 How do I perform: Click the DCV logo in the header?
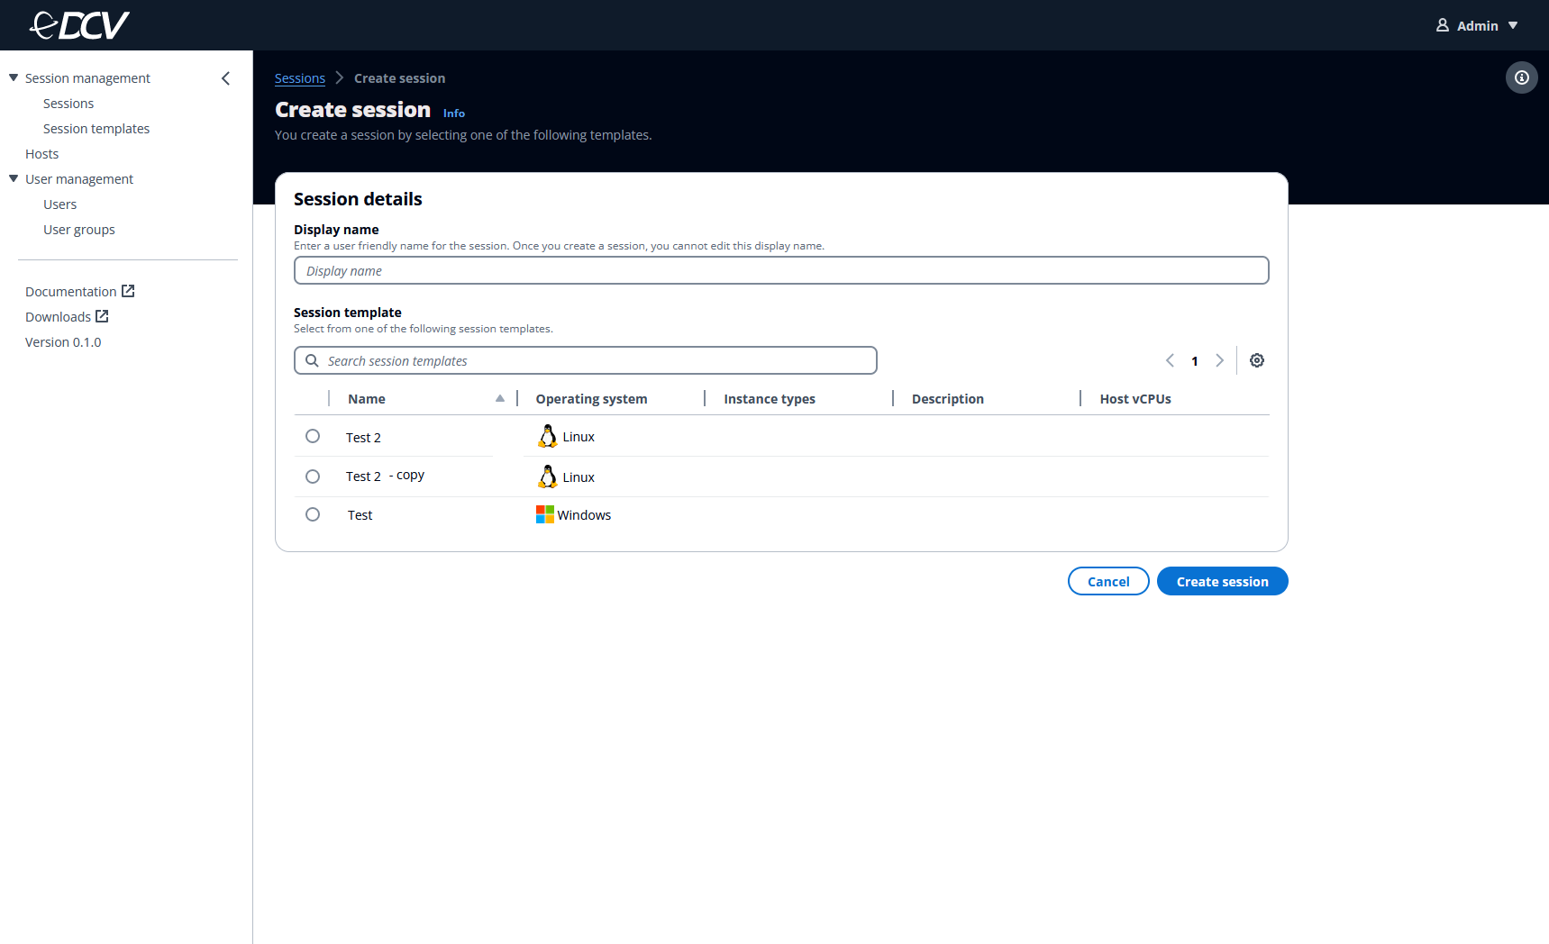[78, 24]
